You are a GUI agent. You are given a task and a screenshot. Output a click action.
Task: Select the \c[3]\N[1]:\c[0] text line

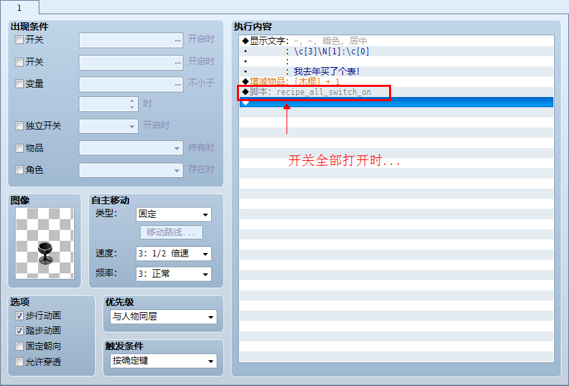pyautogui.click(x=397, y=51)
